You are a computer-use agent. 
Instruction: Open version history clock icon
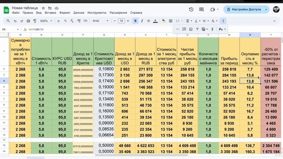(x=191, y=9)
